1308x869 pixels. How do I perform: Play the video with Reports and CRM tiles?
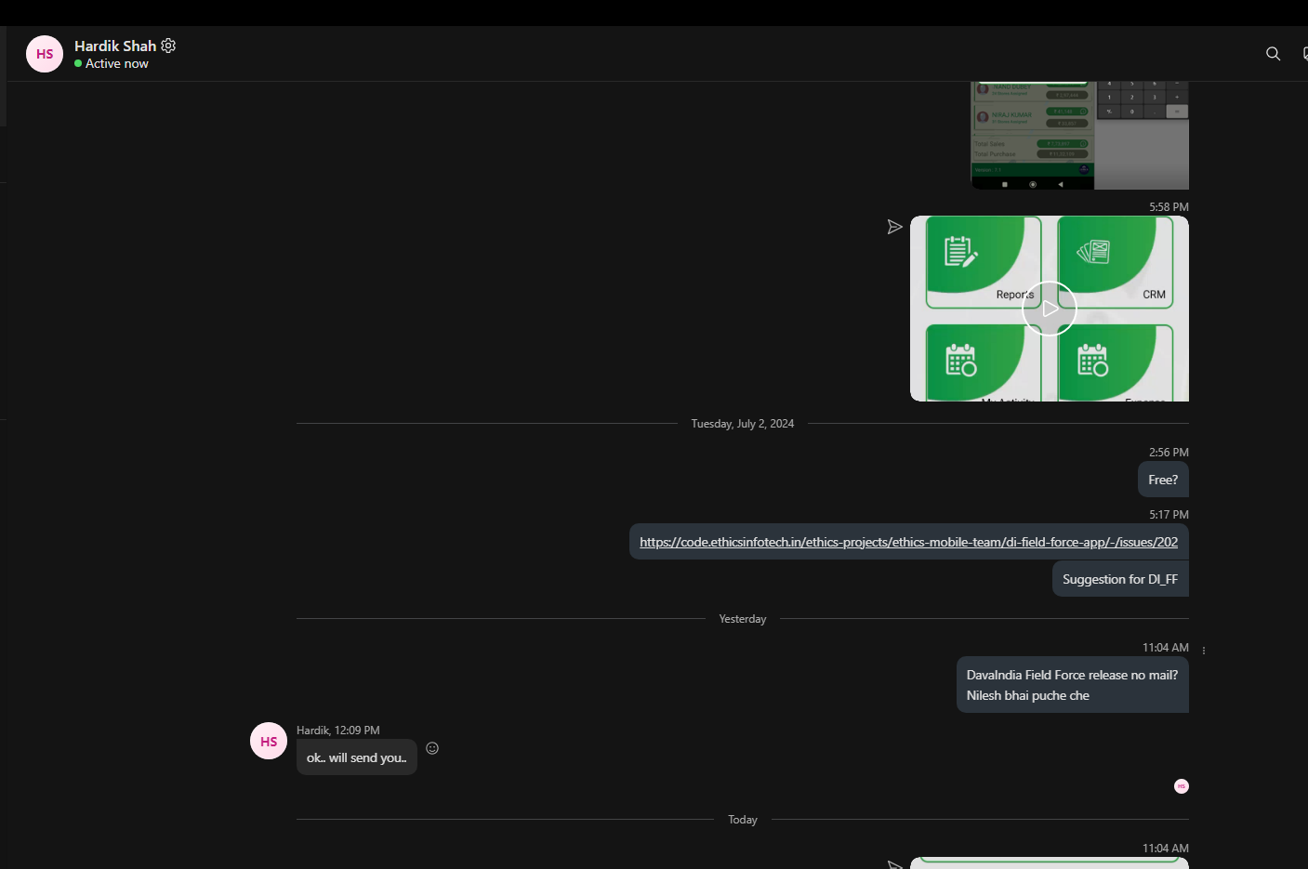pyautogui.click(x=1049, y=309)
